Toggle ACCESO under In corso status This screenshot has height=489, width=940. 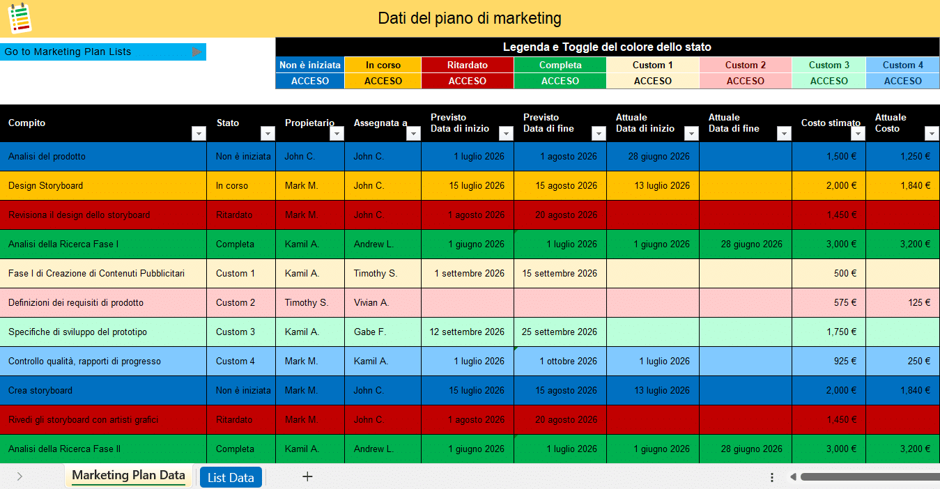383,81
